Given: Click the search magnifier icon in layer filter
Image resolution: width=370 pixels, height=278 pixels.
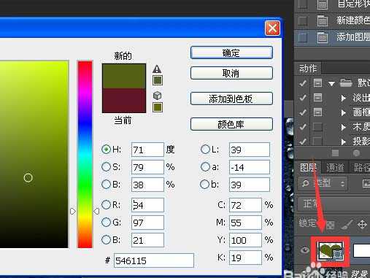Looking at the screenshot, I should (305, 183).
